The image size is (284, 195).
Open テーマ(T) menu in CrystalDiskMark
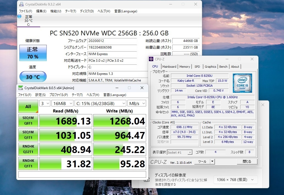click(x=77, y=95)
